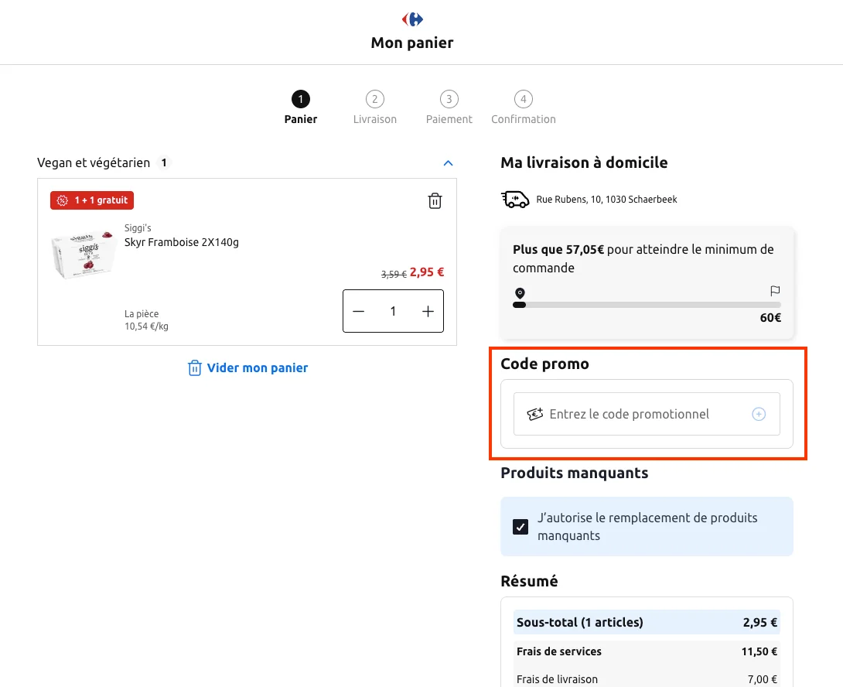This screenshot has height=687, width=843.
Task: Click the Frais de livraison 7,00 € amount
Action: click(x=763, y=679)
